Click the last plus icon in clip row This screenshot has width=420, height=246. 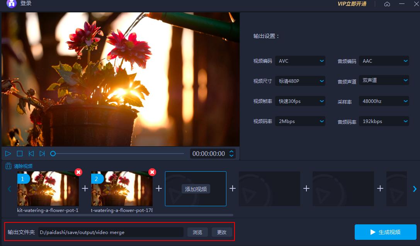tap(380, 188)
